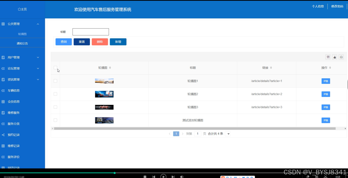
Task: Click the 公共管理 grid icon
Action: pos(3,24)
